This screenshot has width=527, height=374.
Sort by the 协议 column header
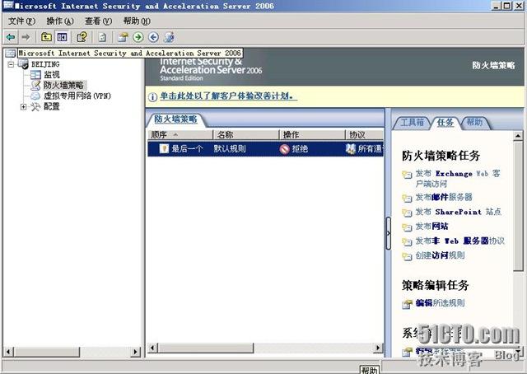tap(365, 135)
